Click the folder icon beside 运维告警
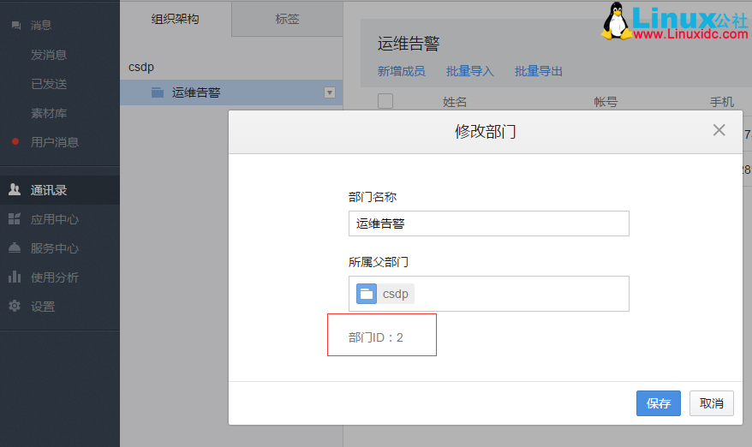The image size is (752, 447). pyautogui.click(x=158, y=92)
